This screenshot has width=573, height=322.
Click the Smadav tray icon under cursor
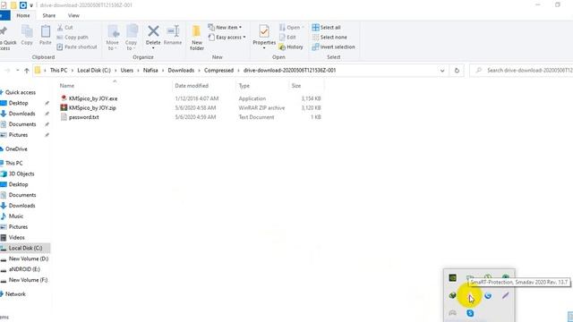click(470, 295)
